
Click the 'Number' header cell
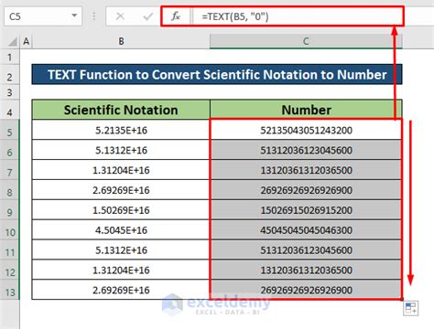click(x=306, y=110)
